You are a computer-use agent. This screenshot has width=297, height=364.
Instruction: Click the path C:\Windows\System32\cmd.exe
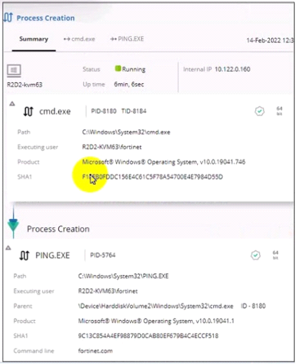[x=126, y=132]
